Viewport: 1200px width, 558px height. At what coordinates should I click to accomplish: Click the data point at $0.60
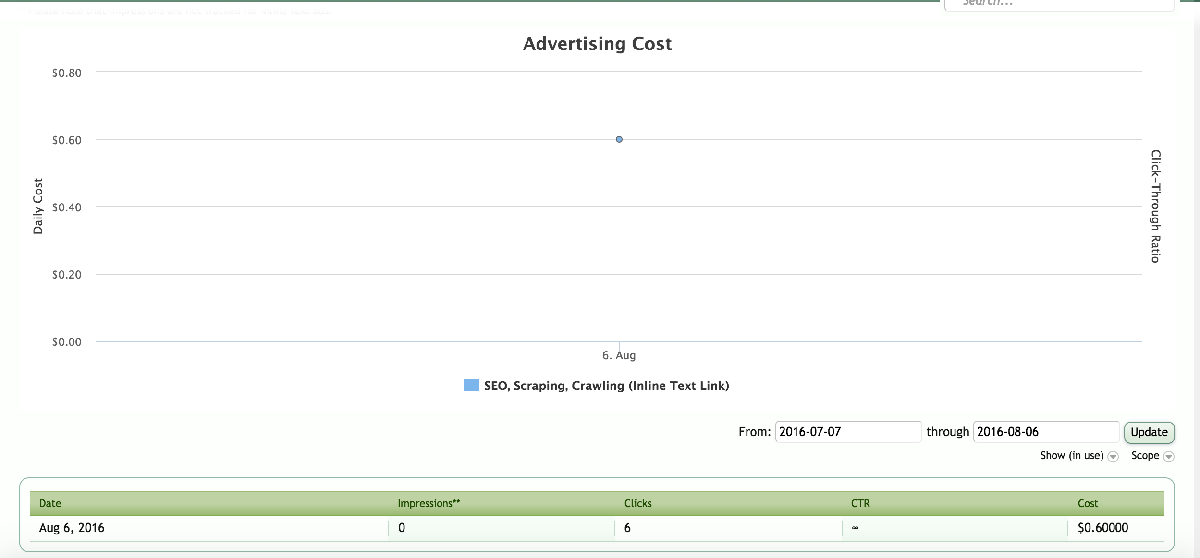(619, 139)
